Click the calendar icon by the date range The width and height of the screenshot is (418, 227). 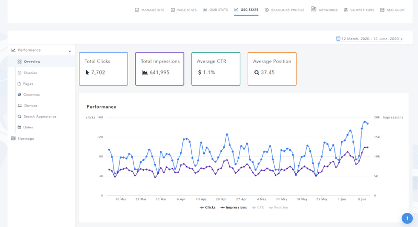click(338, 39)
